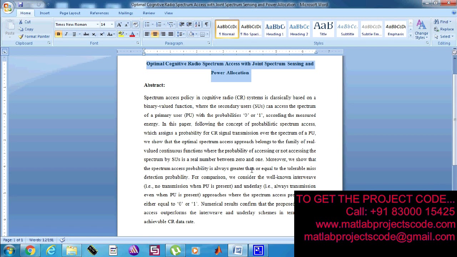Apply strikethrough formatting
Viewport: 457px width, 257px height.
tap(86, 34)
